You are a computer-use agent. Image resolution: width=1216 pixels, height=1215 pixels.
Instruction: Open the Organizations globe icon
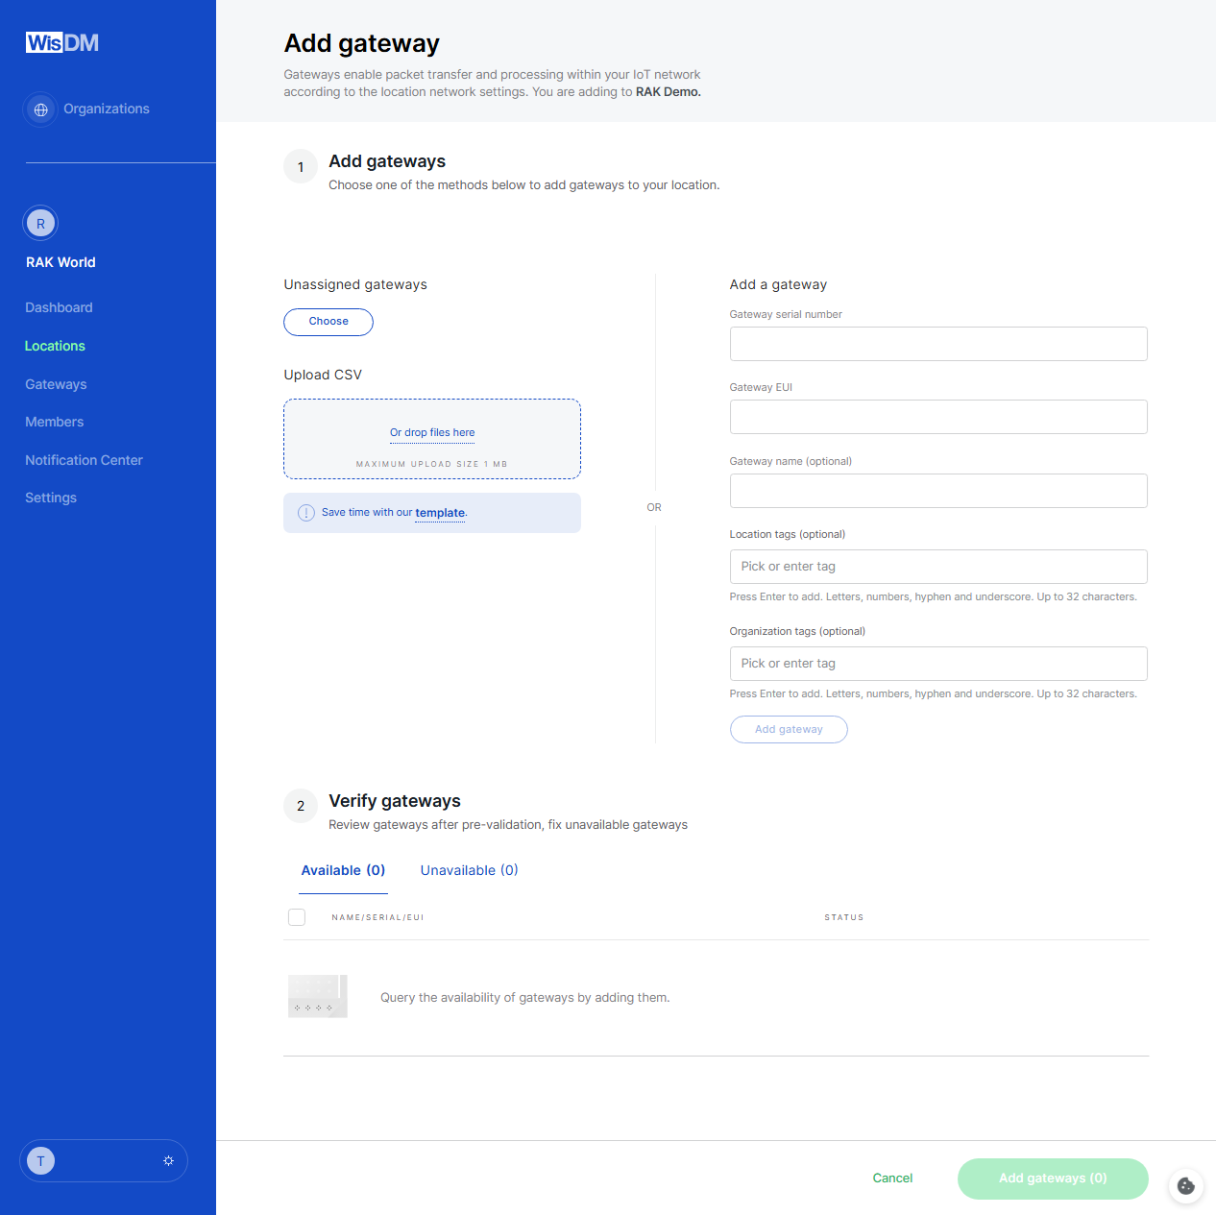pos(40,109)
